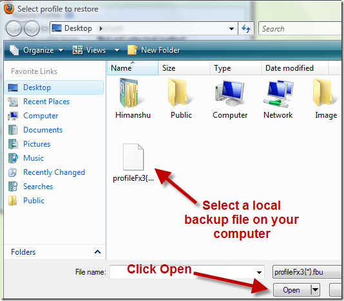Click the New Folder icon
Image resolution: width=344 pixels, height=301 pixels.
tap(132, 50)
